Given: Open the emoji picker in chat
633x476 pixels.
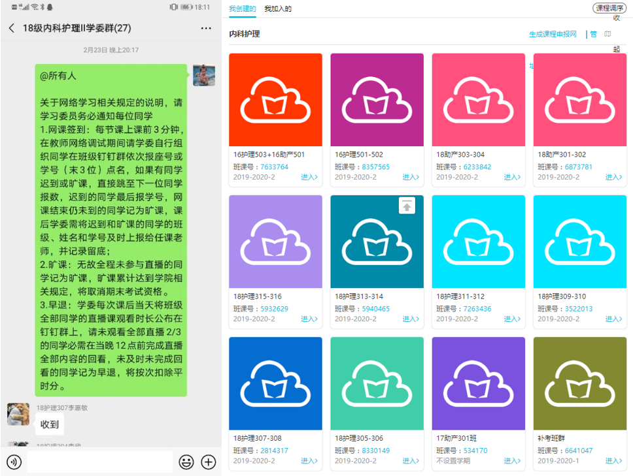Looking at the screenshot, I should click(x=186, y=462).
